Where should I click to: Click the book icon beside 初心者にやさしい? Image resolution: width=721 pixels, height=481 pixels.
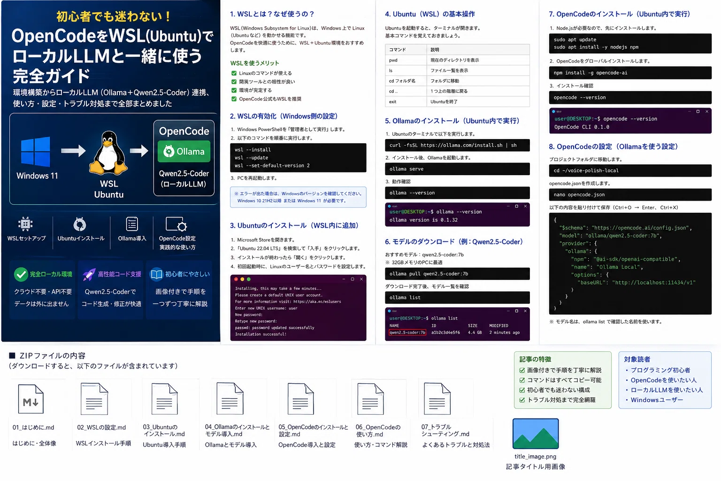pos(156,274)
